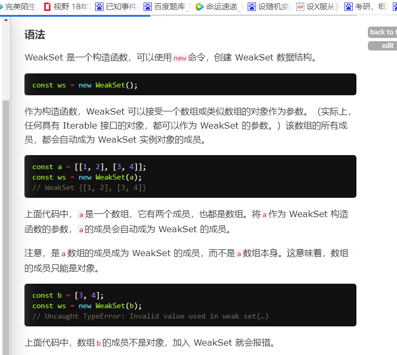
Task: Open the 完美陌生 bookmark
Action: coord(19,7)
